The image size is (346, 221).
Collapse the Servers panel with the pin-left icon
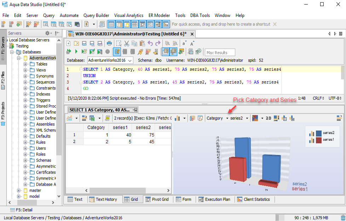pos(57,33)
